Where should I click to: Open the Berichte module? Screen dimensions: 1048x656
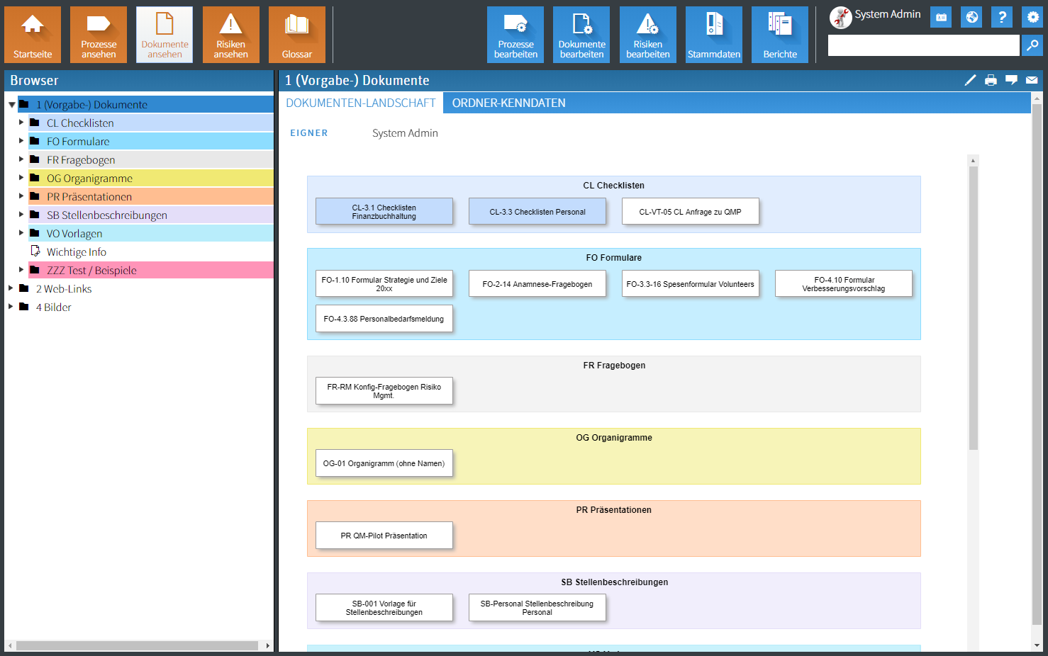point(779,34)
